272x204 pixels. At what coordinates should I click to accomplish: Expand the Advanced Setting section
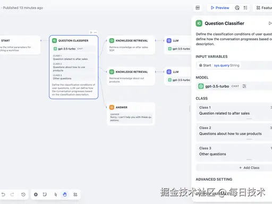[x=214, y=180]
